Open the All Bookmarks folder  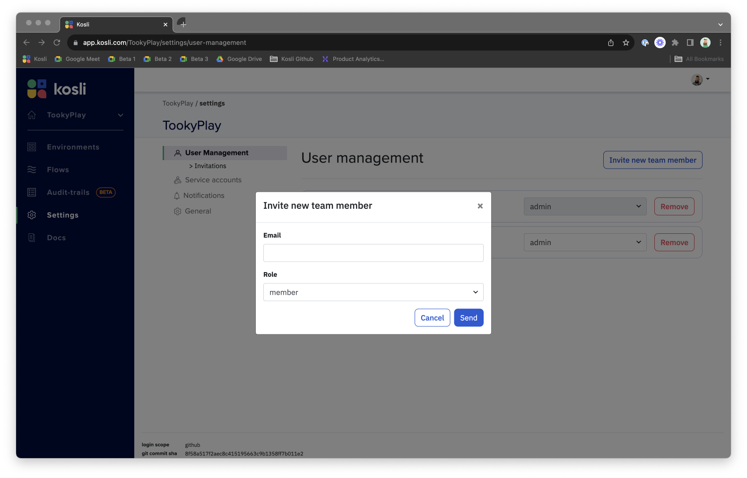coord(699,59)
